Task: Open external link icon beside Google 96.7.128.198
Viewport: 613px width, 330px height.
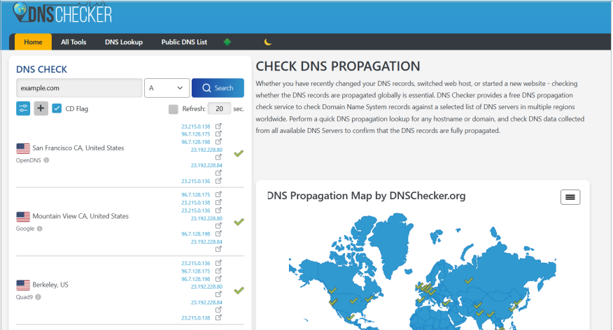Action: point(218,234)
